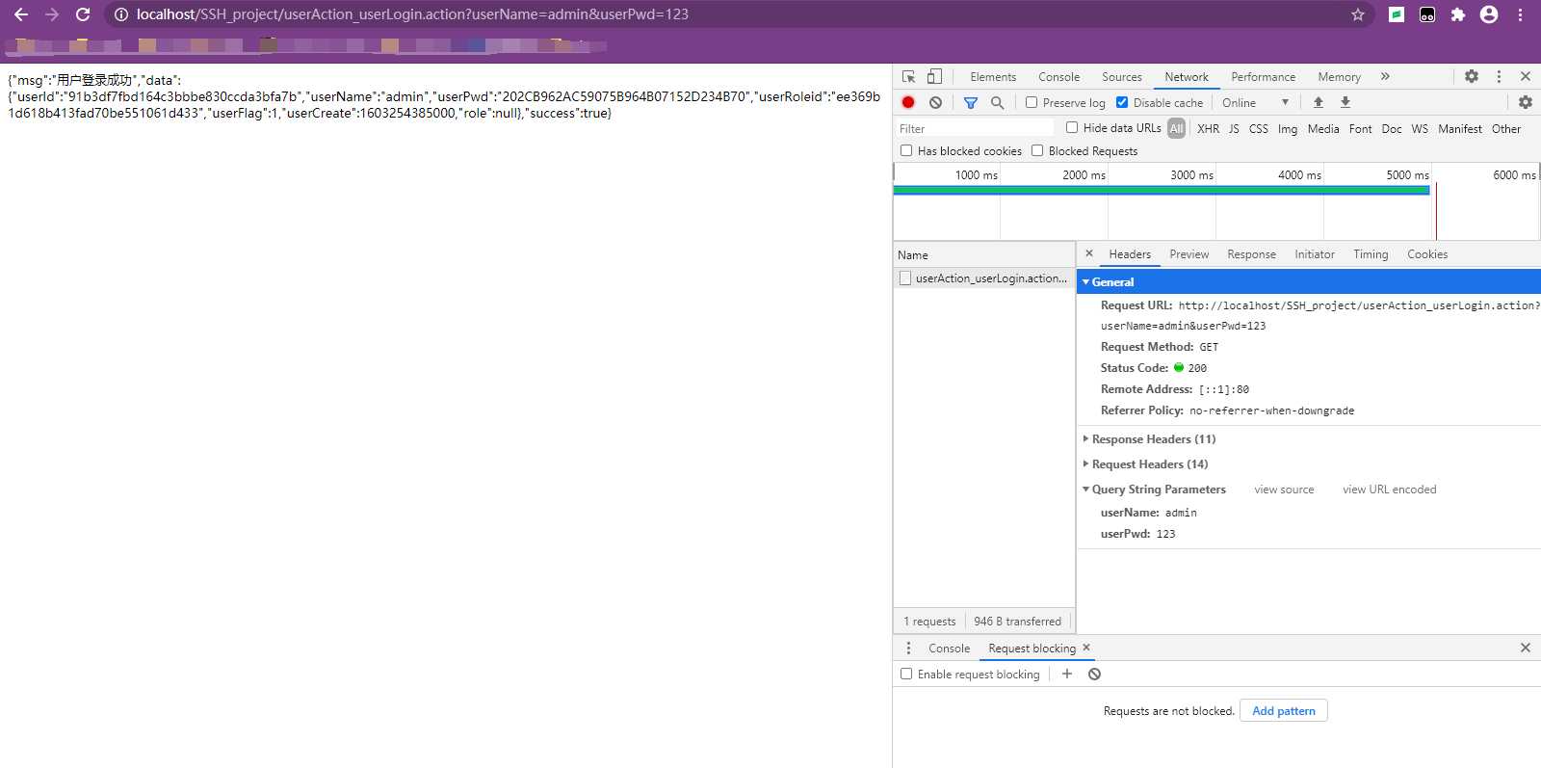Show more DevTools tabs chevron
The height and width of the screenshot is (768, 1541).
pos(1385,76)
